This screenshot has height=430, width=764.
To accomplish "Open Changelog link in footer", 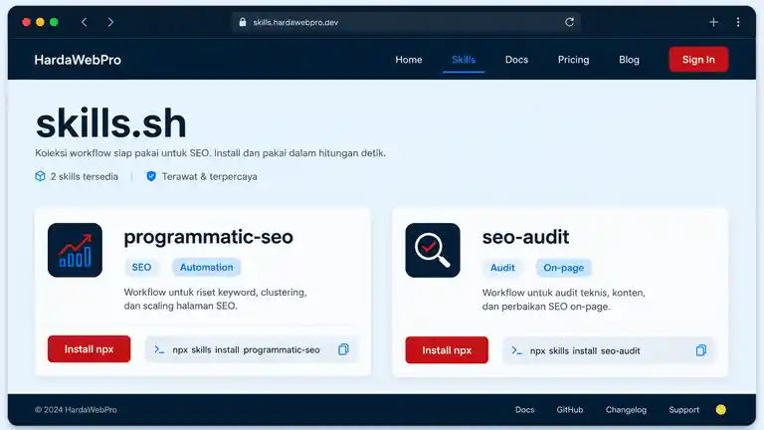I will [626, 409].
